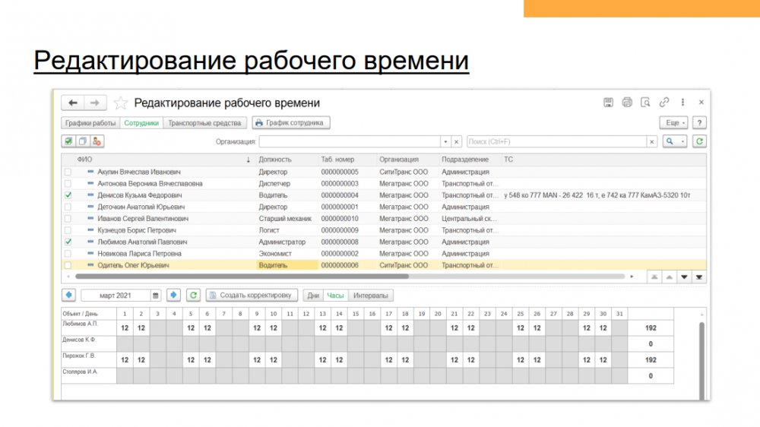Screen dimensions: 760x427
Task: Expand the Организация dropdown arrow
Action: pyautogui.click(x=445, y=141)
